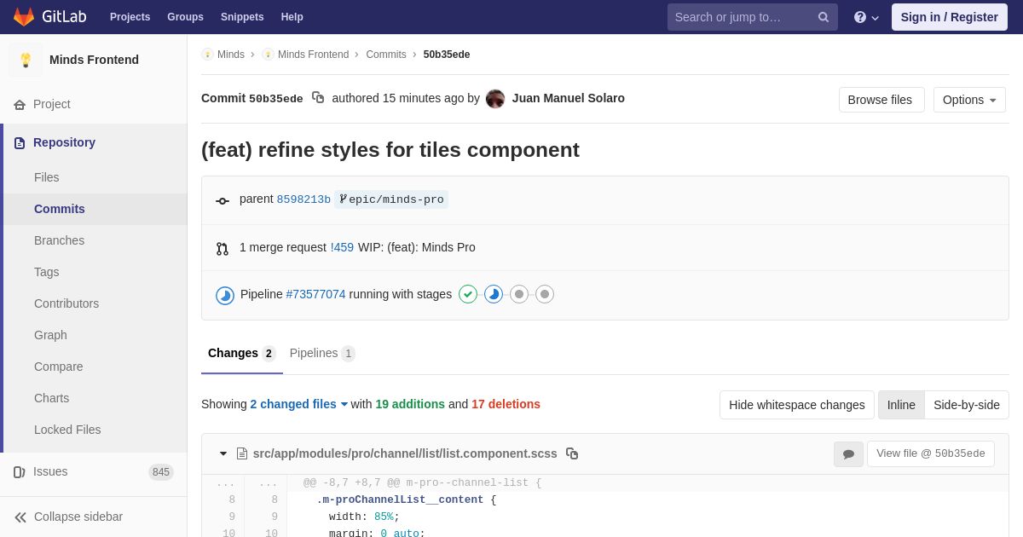Image resolution: width=1023 pixels, height=537 pixels.
Task: Open the Pipelines tab
Action: coord(322,354)
